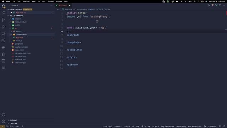Click Go Live in the status bar
Screen dimensions: 227x128
pyautogui.click(x=146, y=127)
